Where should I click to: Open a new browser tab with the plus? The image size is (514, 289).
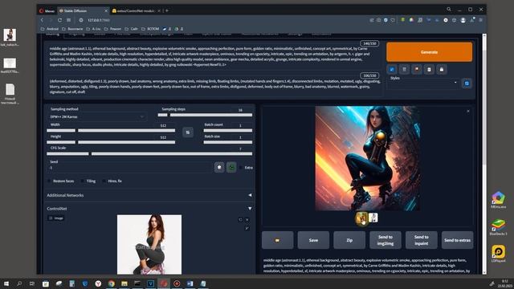[167, 10]
